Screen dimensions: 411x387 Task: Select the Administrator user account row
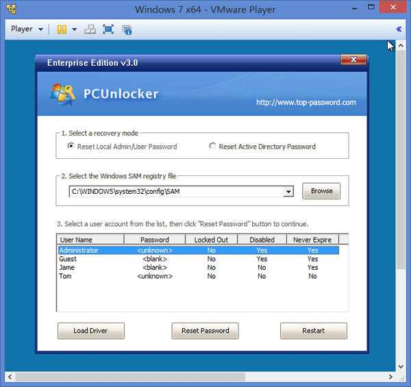pos(199,250)
